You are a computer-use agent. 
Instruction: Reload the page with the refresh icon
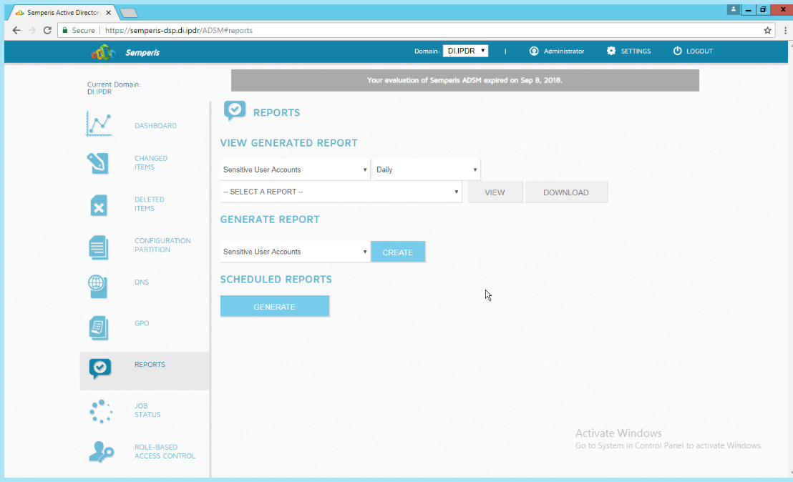pos(47,31)
